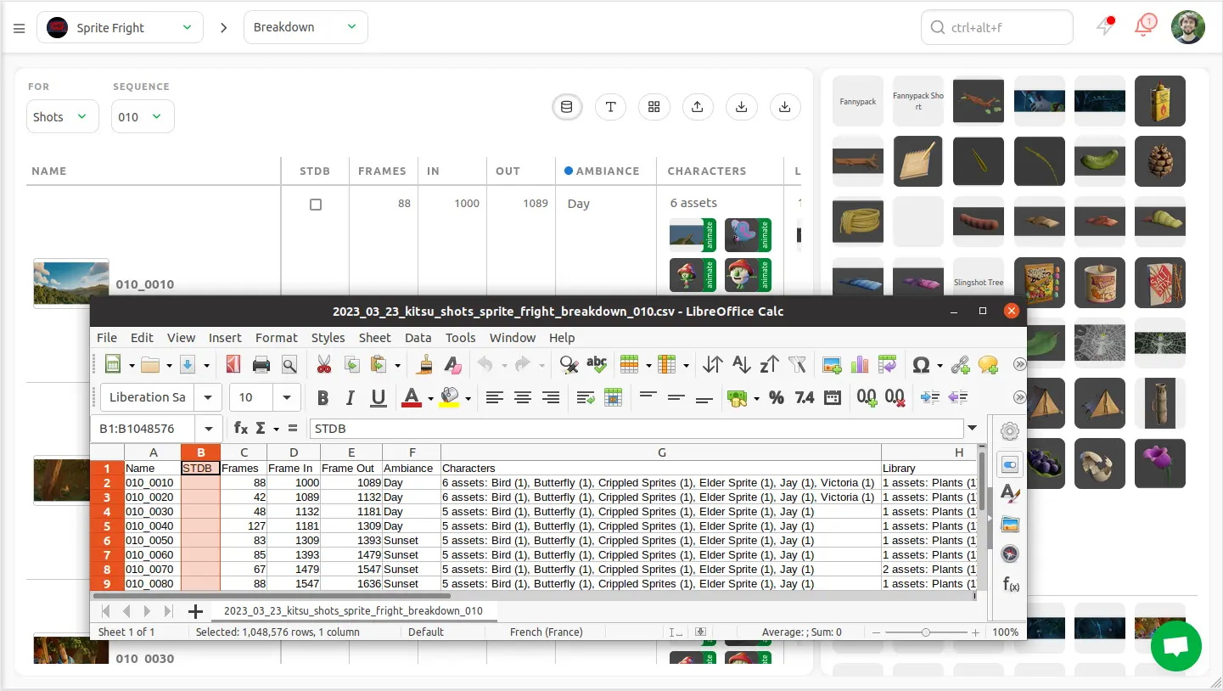
Task: Click the add new sheet plus button
Action: point(195,611)
